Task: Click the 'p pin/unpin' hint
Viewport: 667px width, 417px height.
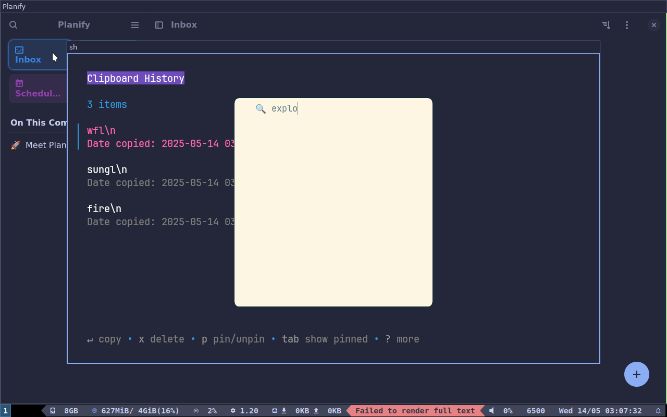Action: pyautogui.click(x=233, y=339)
